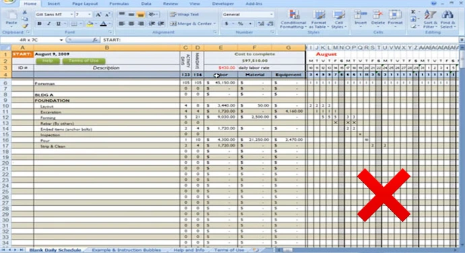Image resolution: width=465 pixels, height=253 pixels.
Task: Open the Data ribbon tab
Action: (x=146, y=3)
